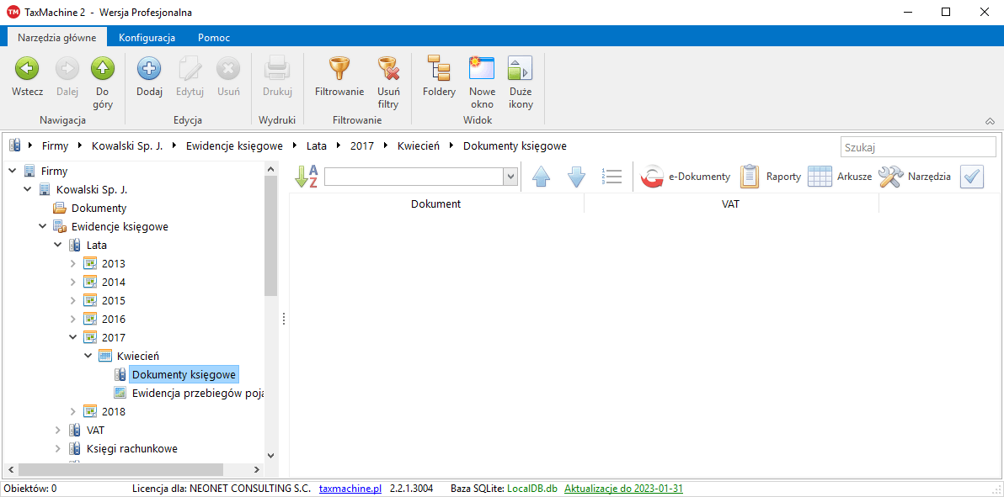The image size is (1004, 497).
Task: Click Usuń filtry remove filters icon
Action: pos(387,70)
